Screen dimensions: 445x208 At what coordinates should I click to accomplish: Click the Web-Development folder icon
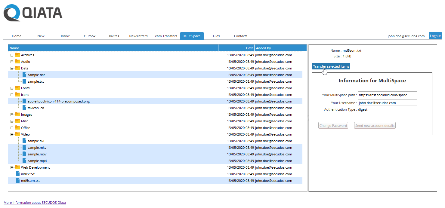pos(18,167)
